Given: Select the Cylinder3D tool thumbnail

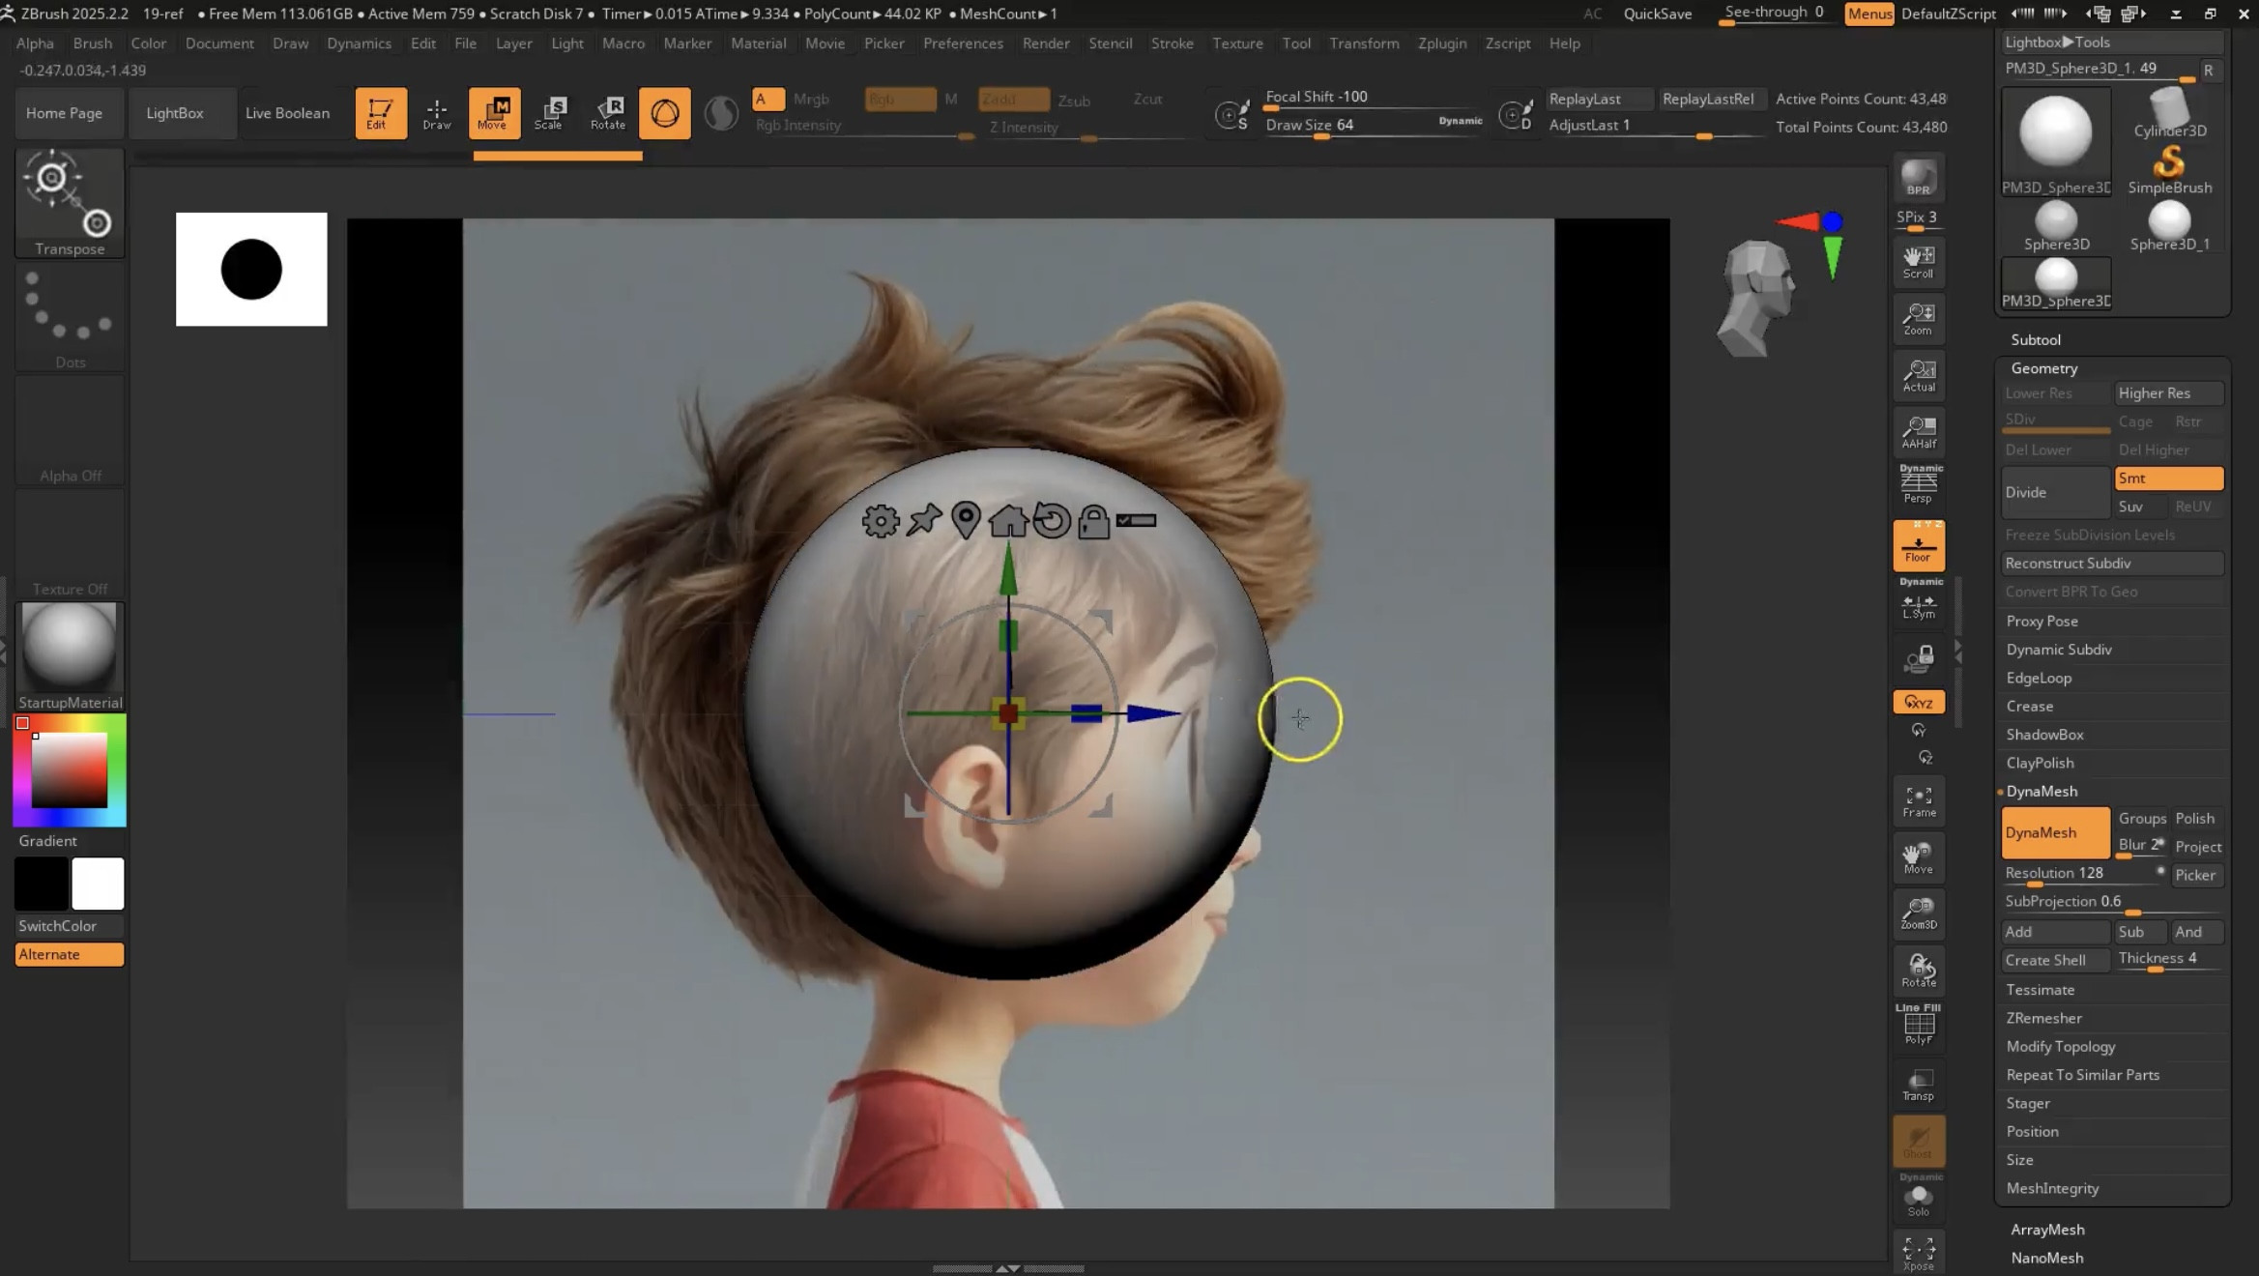Looking at the screenshot, I should tap(2169, 113).
